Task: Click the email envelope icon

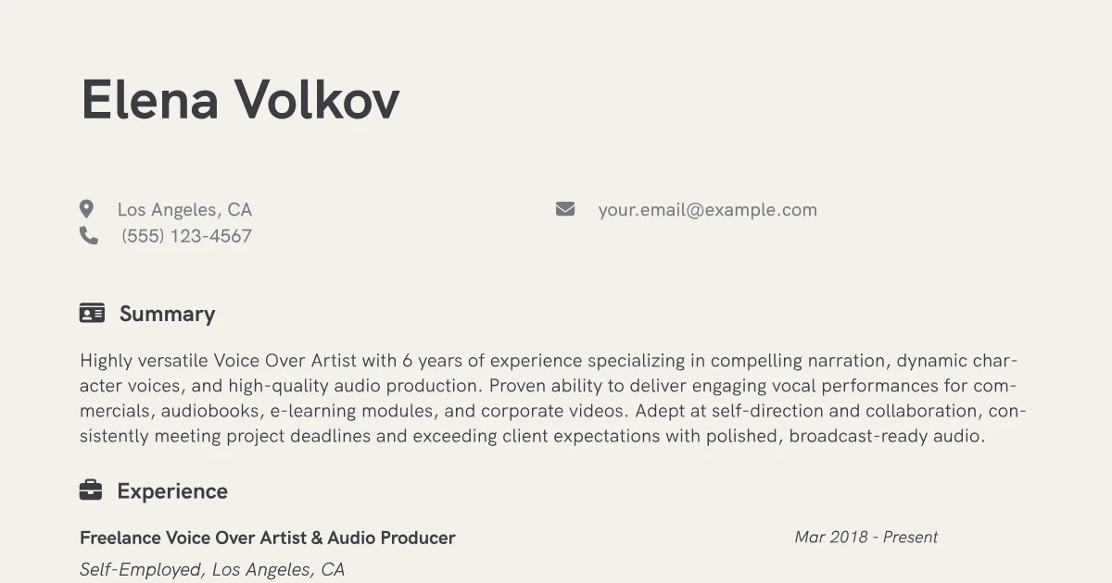Action: click(x=565, y=209)
